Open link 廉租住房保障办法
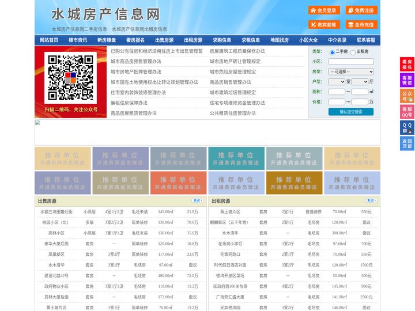This screenshot has width=415, height=311. pos(129,103)
